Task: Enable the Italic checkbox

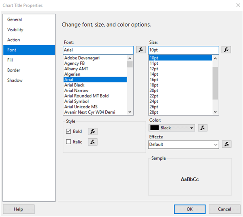Action: [68, 142]
